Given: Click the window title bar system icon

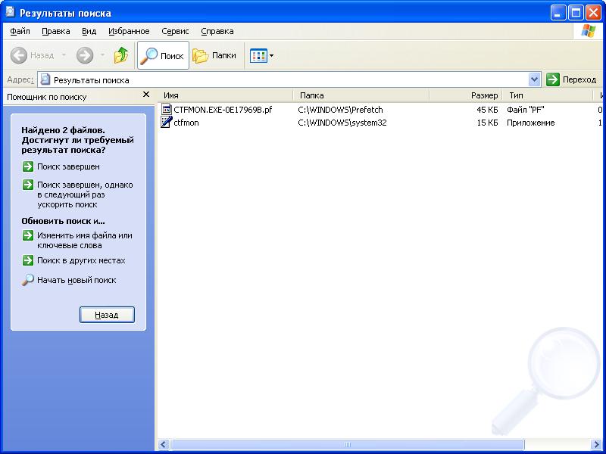Looking at the screenshot, I should [x=10, y=12].
